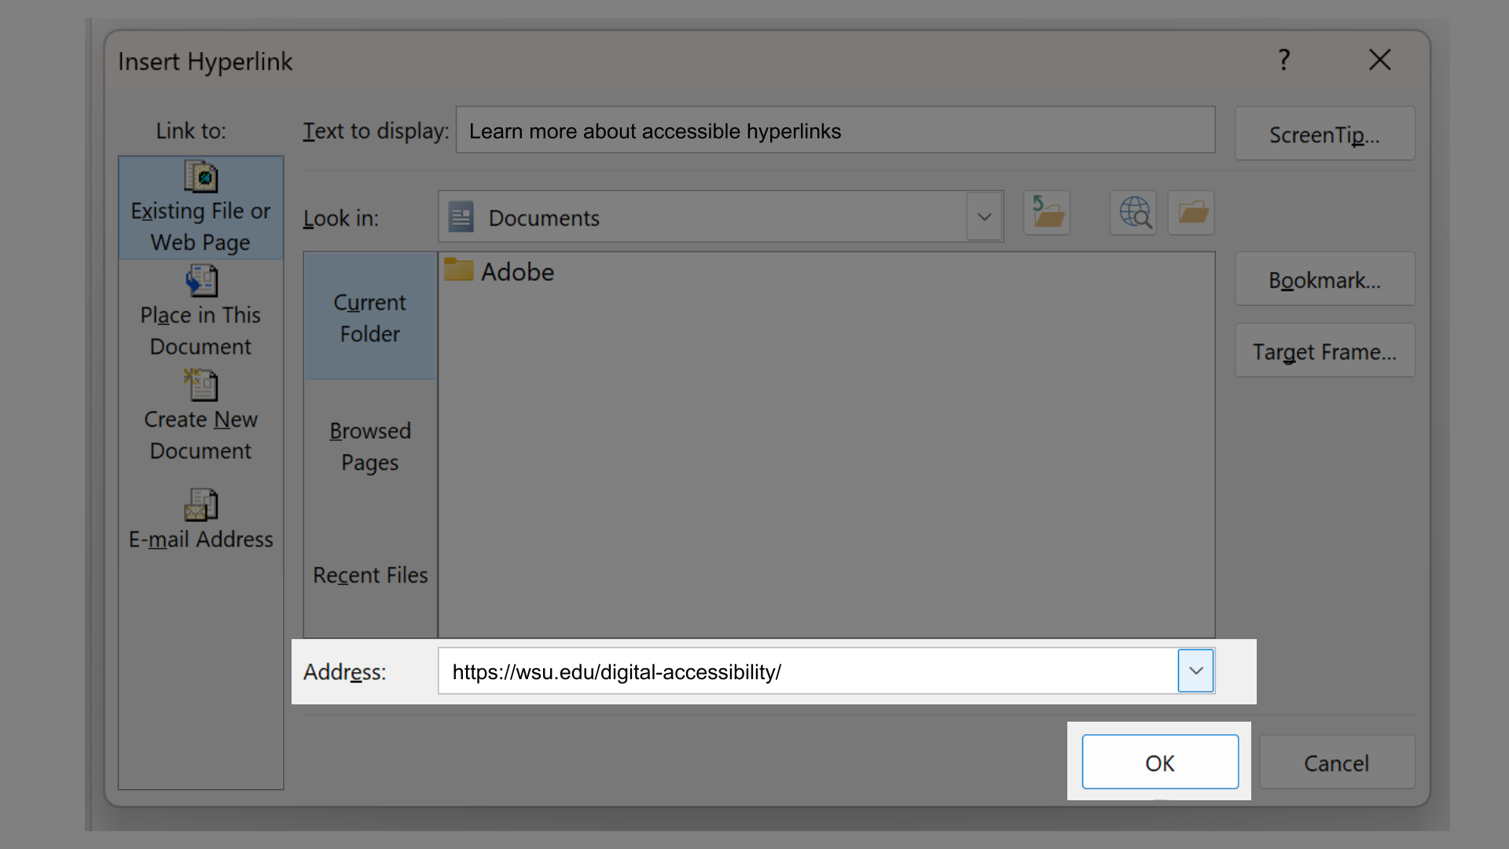
Task: Click the Place in This Document icon
Action: pyautogui.click(x=200, y=281)
